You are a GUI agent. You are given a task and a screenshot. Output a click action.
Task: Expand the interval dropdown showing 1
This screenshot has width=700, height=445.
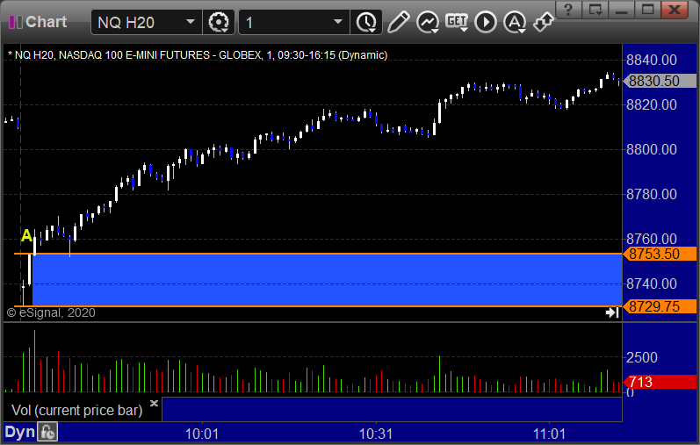tap(338, 22)
